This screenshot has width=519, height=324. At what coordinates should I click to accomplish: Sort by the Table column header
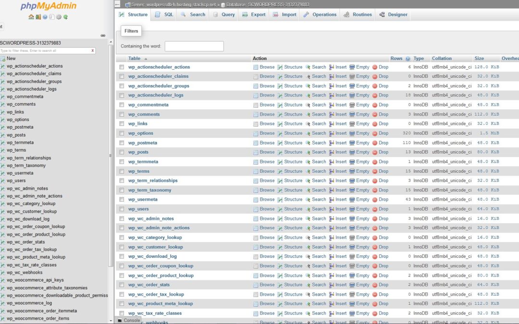click(135, 59)
